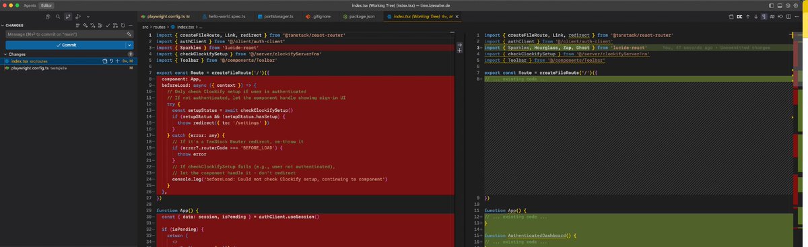Image resolution: width=808 pixels, height=247 pixels.
Task: Go to previous change arrow
Action: coord(748,16)
